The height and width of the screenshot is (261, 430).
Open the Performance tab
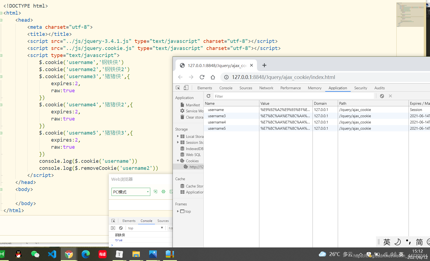(x=291, y=88)
